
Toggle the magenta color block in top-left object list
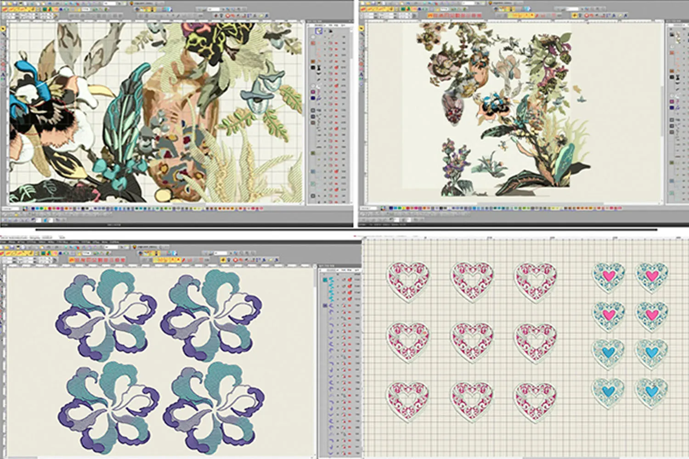pyautogui.click(x=313, y=92)
